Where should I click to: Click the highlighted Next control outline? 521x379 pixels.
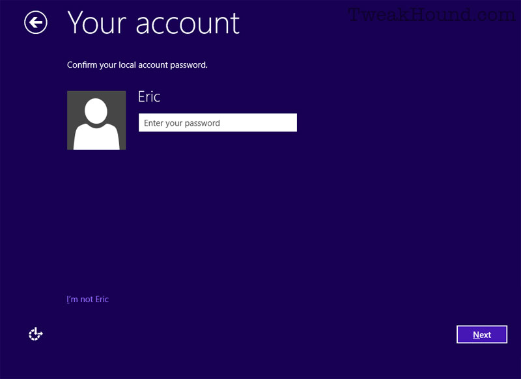(x=482, y=334)
